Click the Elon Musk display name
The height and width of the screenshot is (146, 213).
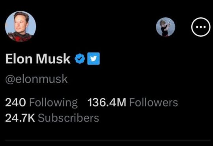click(x=38, y=58)
